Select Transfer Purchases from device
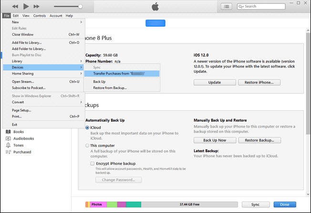This screenshot has width=311, height=213. tap(122, 73)
